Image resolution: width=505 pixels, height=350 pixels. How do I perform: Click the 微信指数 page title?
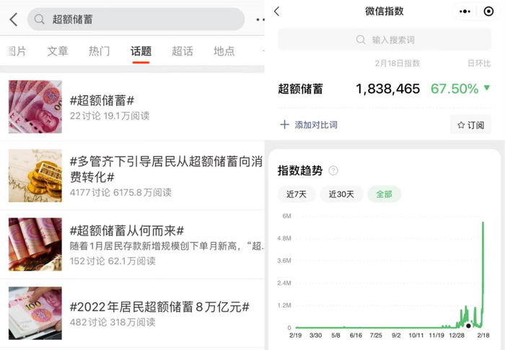385,12
